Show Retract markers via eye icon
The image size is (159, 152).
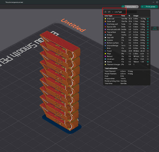click(x=148, y=56)
